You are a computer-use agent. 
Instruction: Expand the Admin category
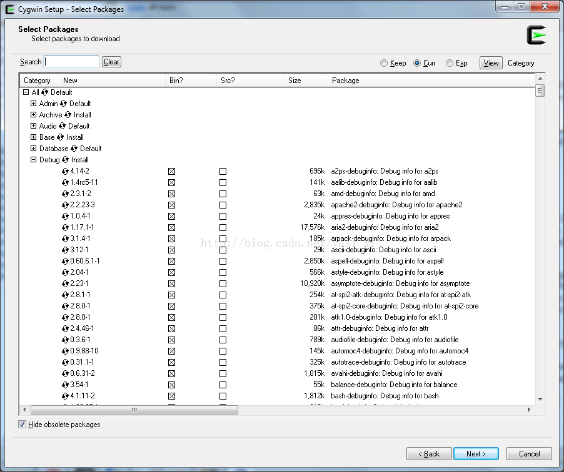point(33,104)
